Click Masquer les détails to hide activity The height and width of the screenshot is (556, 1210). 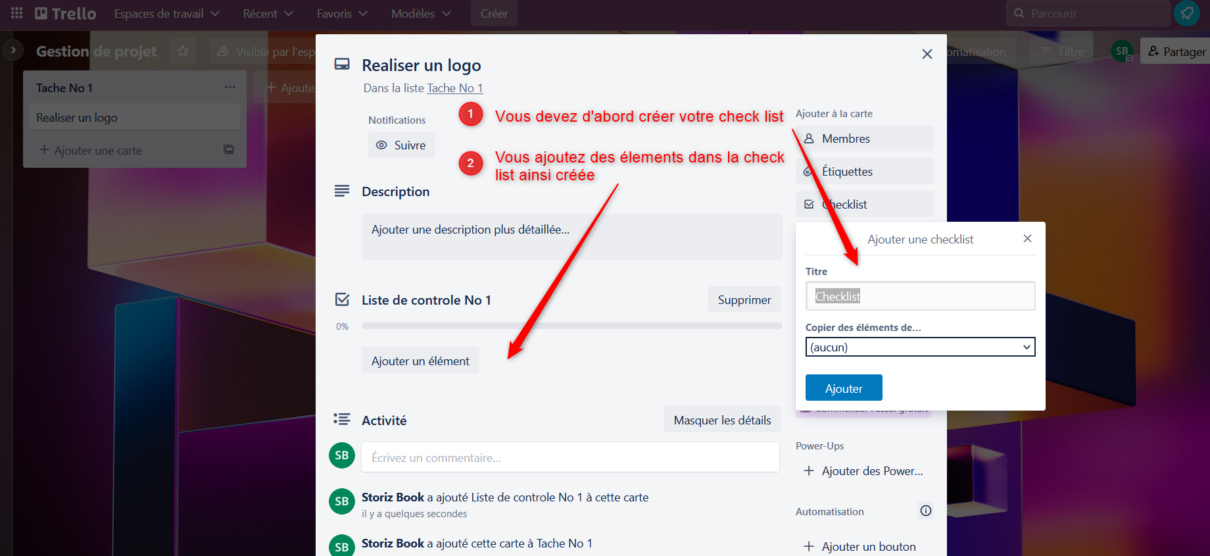pyautogui.click(x=722, y=420)
